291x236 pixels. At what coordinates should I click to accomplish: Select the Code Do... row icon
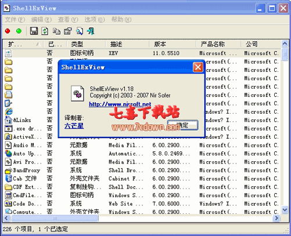point(8,204)
